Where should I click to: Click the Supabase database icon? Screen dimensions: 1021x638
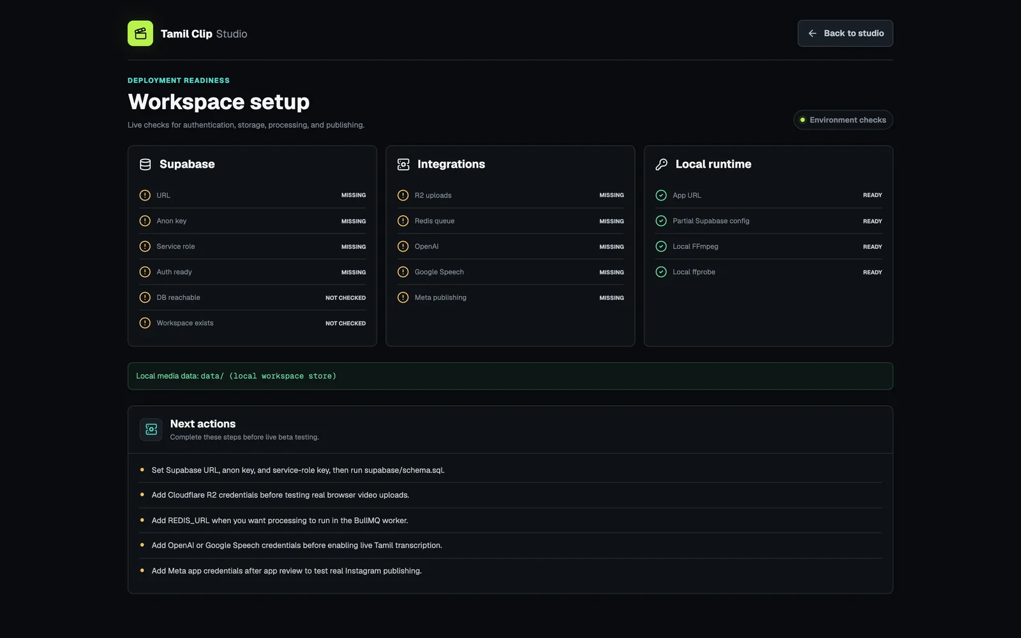coord(145,165)
